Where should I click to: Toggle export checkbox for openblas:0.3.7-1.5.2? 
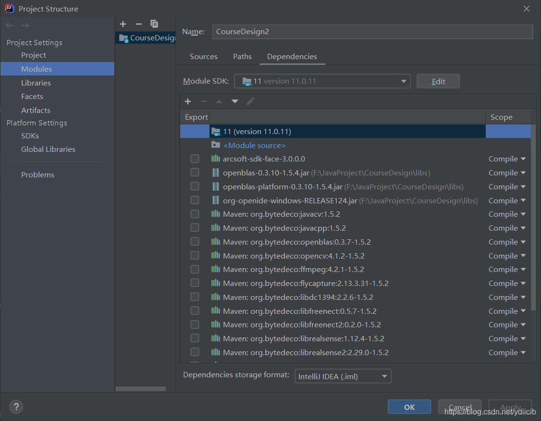click(195, 242)
